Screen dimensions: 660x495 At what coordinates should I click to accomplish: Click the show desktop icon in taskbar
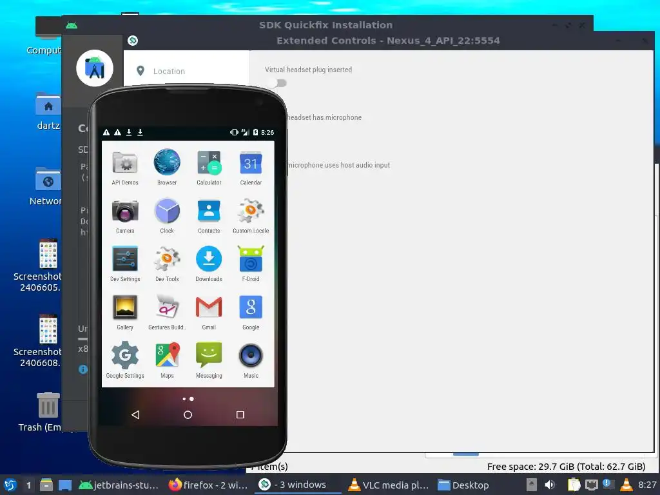pyautogui.click(x=65, y=485)
